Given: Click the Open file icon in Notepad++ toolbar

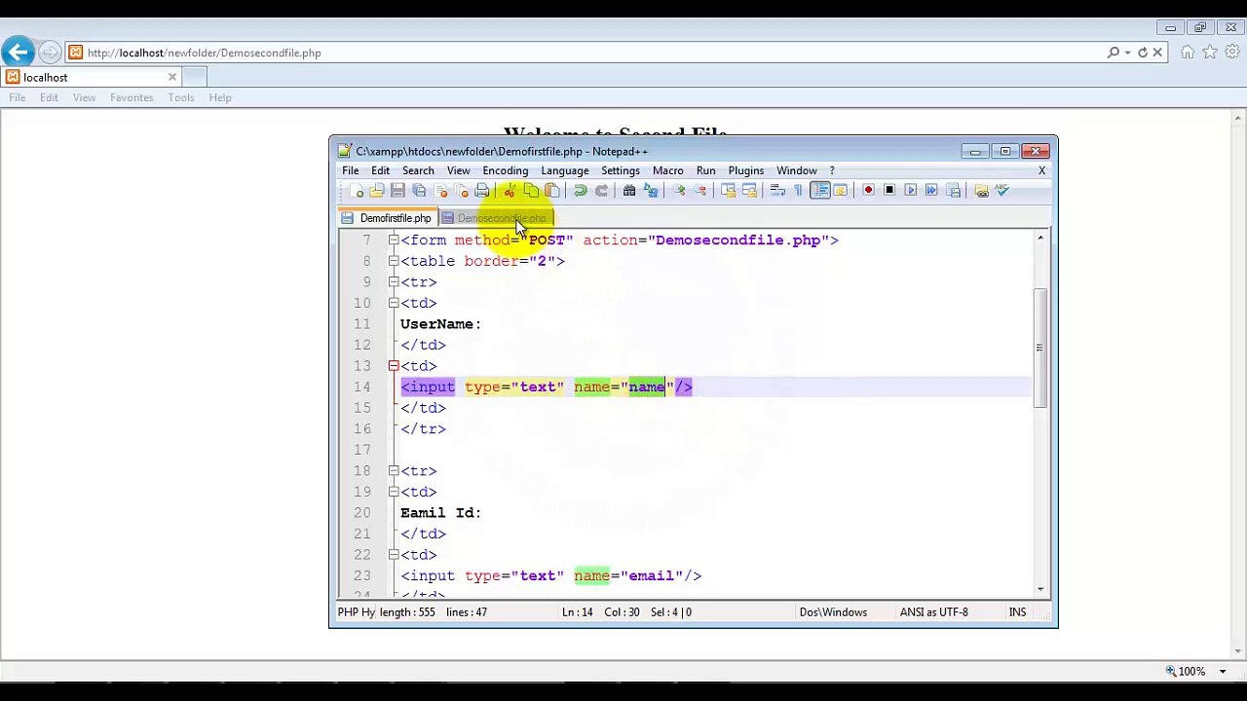Looking at the screenshot, I should (376, 191).
